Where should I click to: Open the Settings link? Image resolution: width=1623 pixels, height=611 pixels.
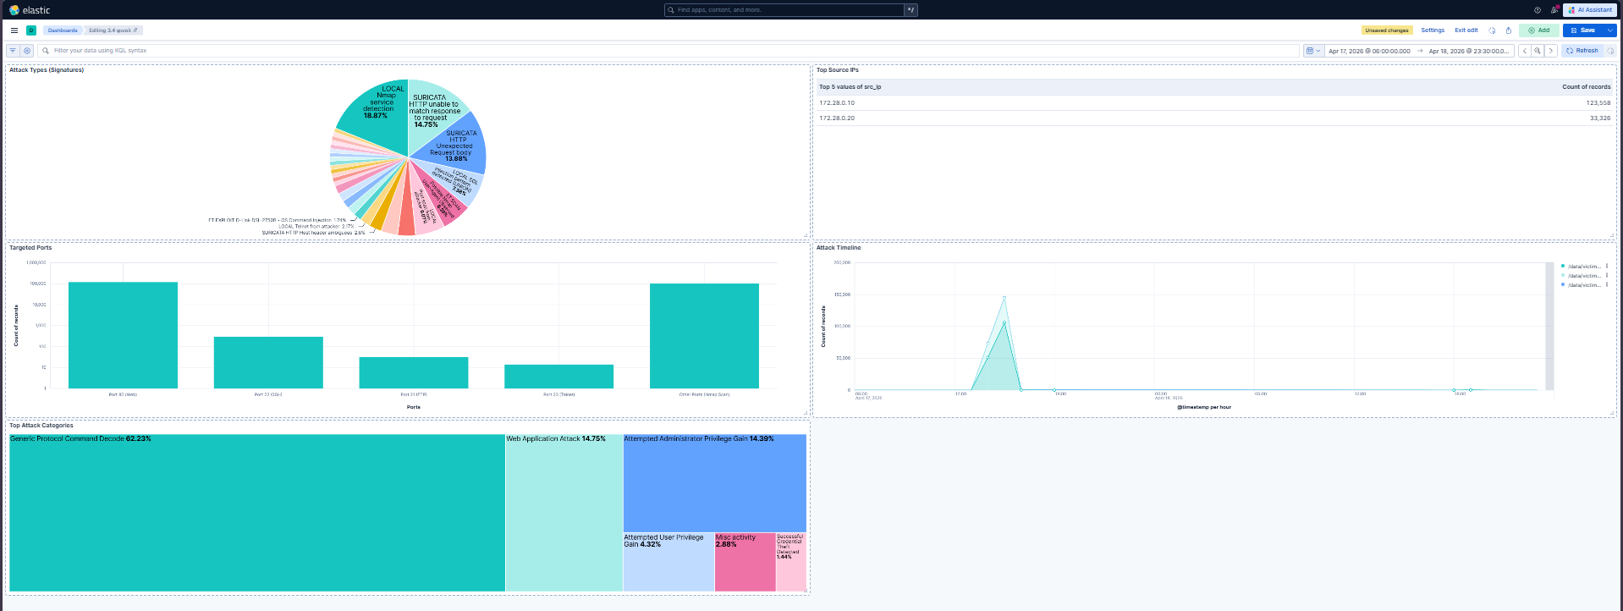tap(1433, 30)
